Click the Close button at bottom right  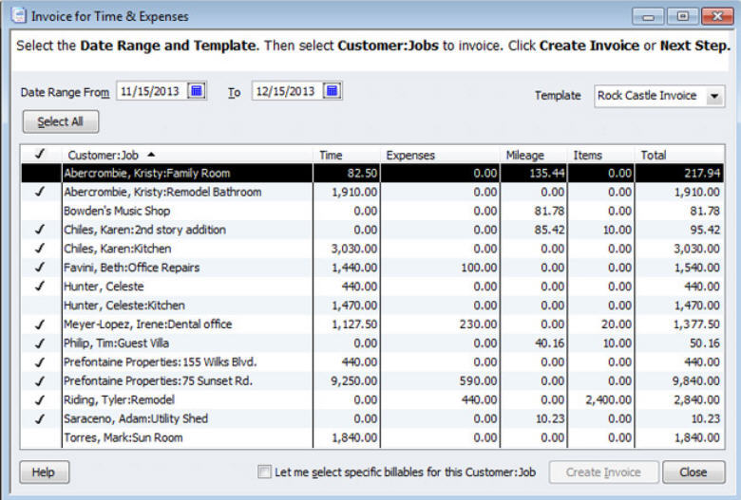pos(693,472)
